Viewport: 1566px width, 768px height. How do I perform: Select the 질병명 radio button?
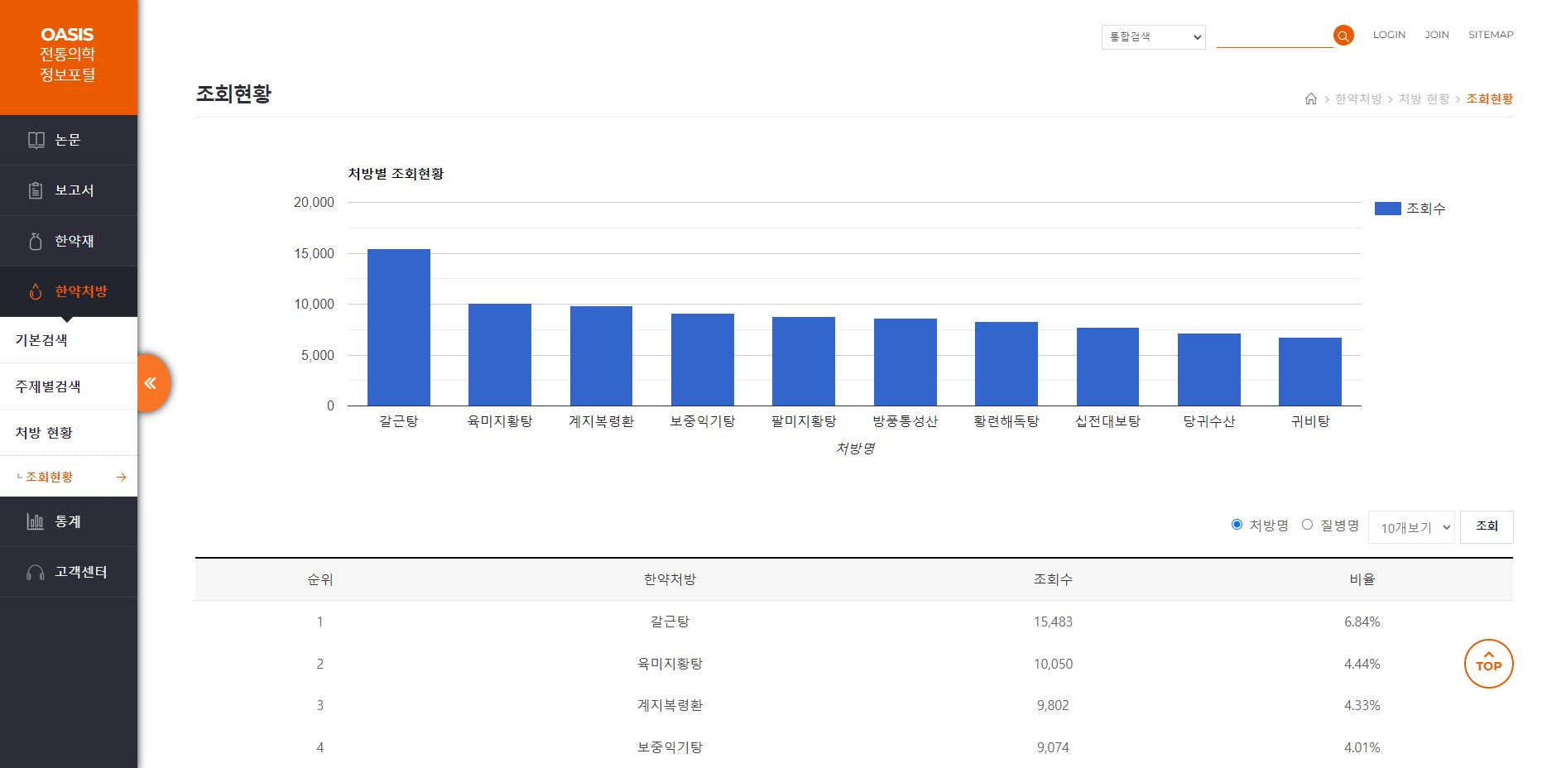[x=1307, y=525]
